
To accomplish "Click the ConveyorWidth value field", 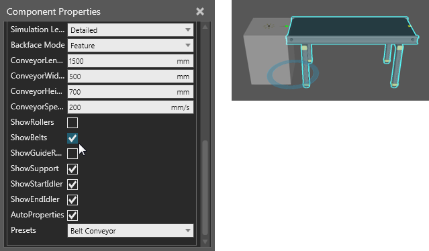I will pos(130,77).
